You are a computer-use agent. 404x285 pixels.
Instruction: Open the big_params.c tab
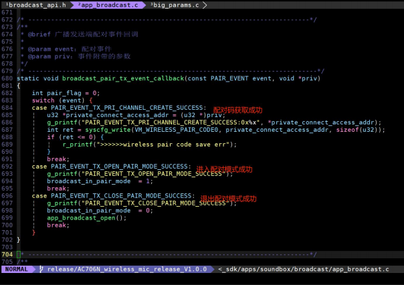pos(175,5)
